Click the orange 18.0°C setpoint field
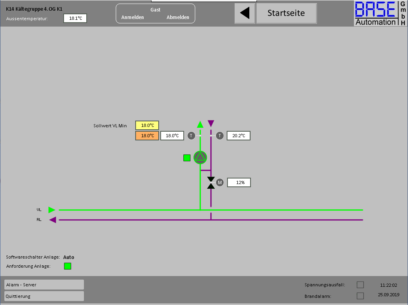 (x=147, y=136)
